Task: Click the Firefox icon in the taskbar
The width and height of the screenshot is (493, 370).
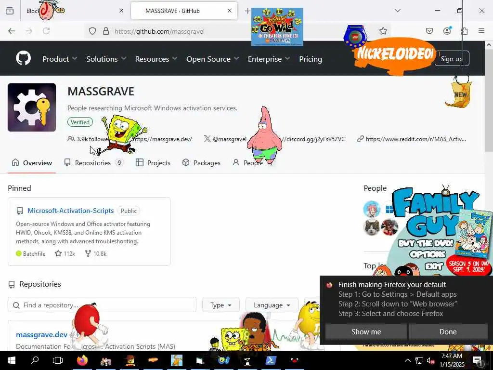Action: click(x=82, y=360)
